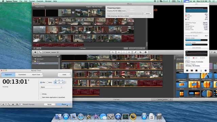Screen dimensions: 217x122
Task: Click the menu bar clock Mon 9:38 AM
Action: pyautogui.click(x=202, y=1)
